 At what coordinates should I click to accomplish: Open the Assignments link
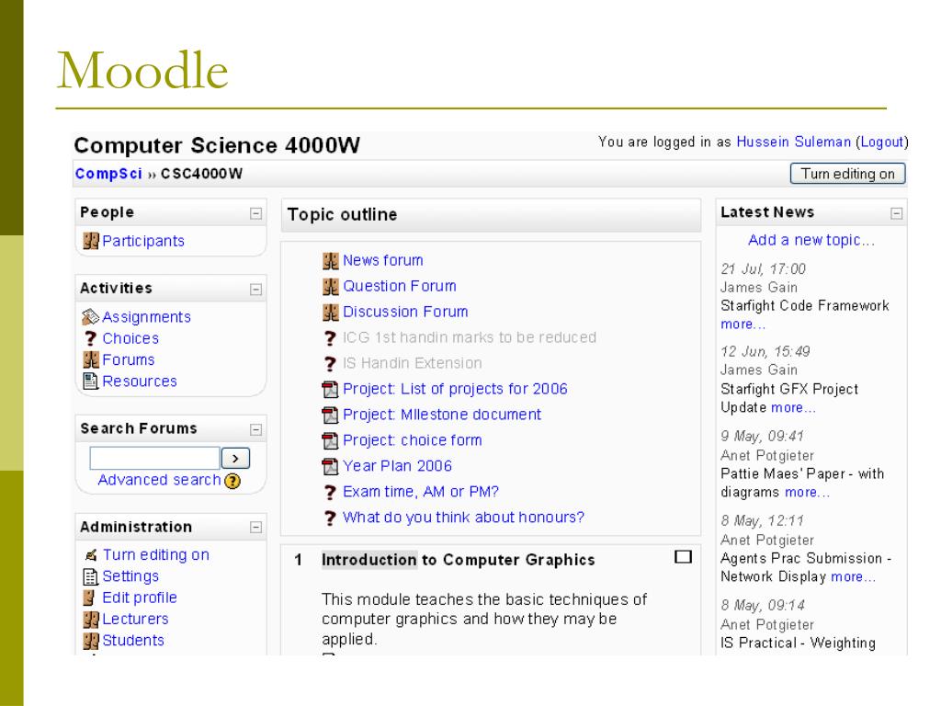146,317
